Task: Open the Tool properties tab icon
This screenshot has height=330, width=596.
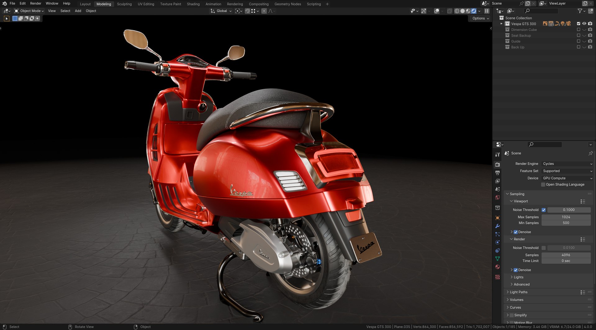Action: (x=498, y=154)
